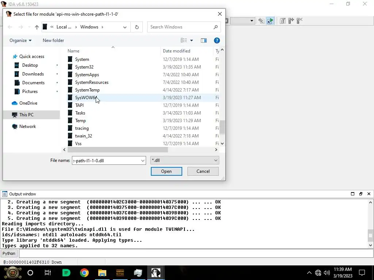Screen dimensions: 374x280
Task: Click the file list vertical scrollbar thumb
Action: point(222,127)
